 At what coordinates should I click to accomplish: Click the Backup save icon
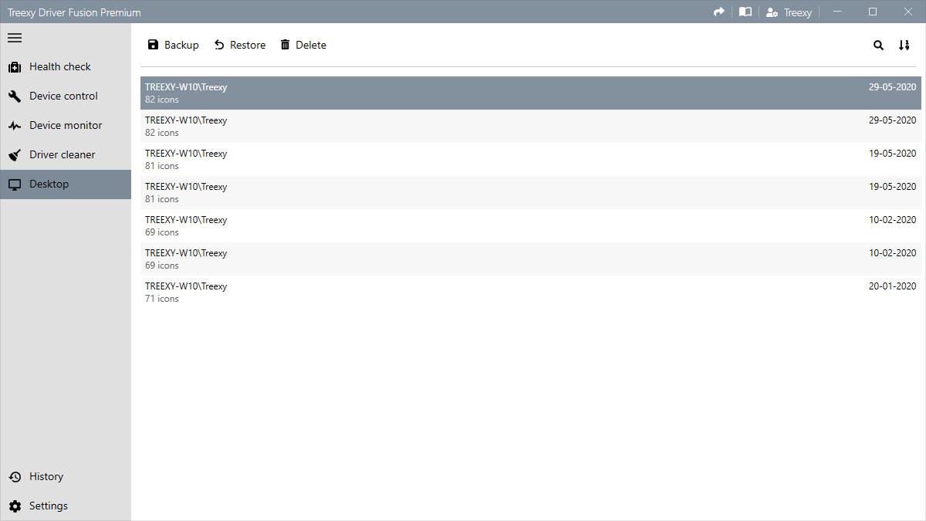click(152, 44)
